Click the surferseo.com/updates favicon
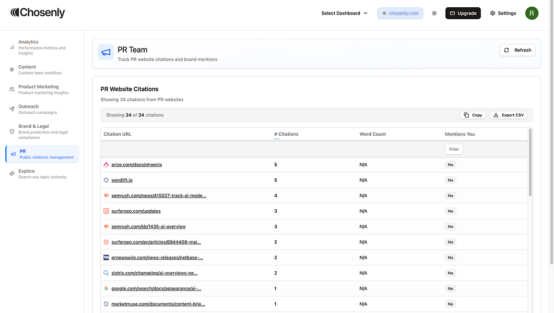 tap(106, 211)
